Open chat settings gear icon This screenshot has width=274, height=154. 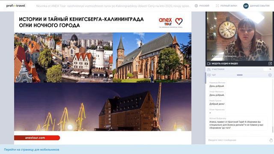[x=270, y=75]
